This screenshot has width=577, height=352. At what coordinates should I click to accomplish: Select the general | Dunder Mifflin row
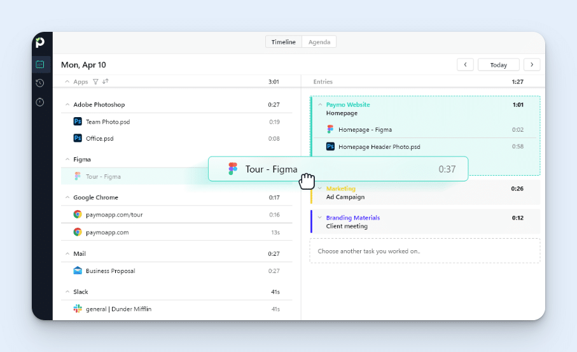[x=177, y=309]
